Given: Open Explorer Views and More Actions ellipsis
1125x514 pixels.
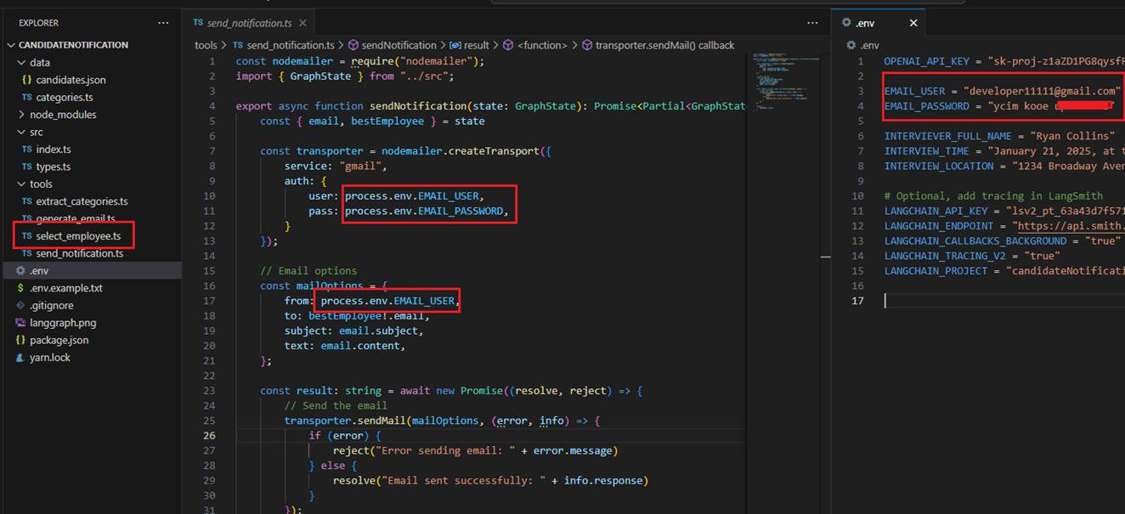Looking at the screenshot, I should (163, 23).
